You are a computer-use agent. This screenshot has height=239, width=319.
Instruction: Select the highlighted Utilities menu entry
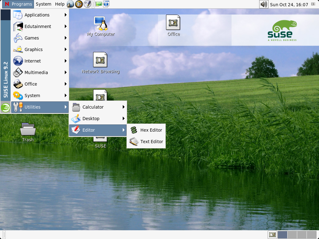point(40,107)
